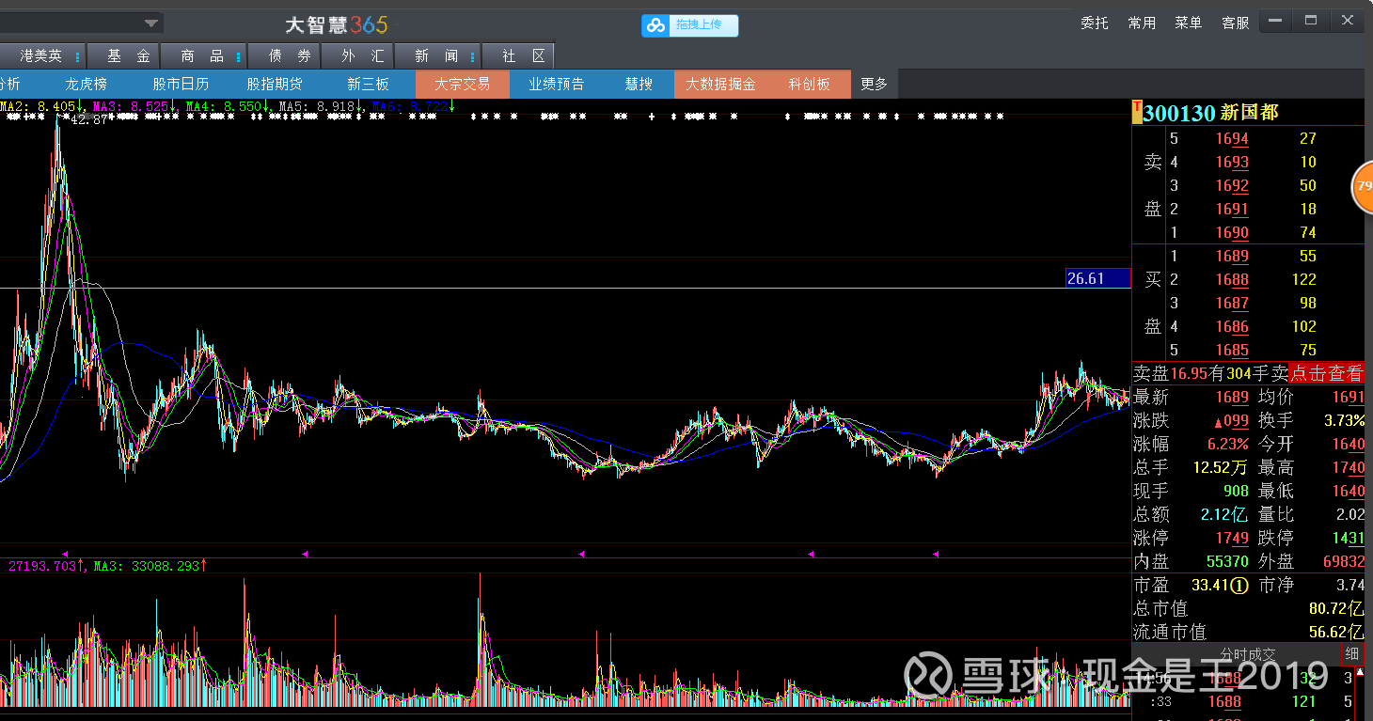Screen dimensions: 1373x721
Task: Click the volume MA3: 33088.293 label
Action: (x=150, y=566)
